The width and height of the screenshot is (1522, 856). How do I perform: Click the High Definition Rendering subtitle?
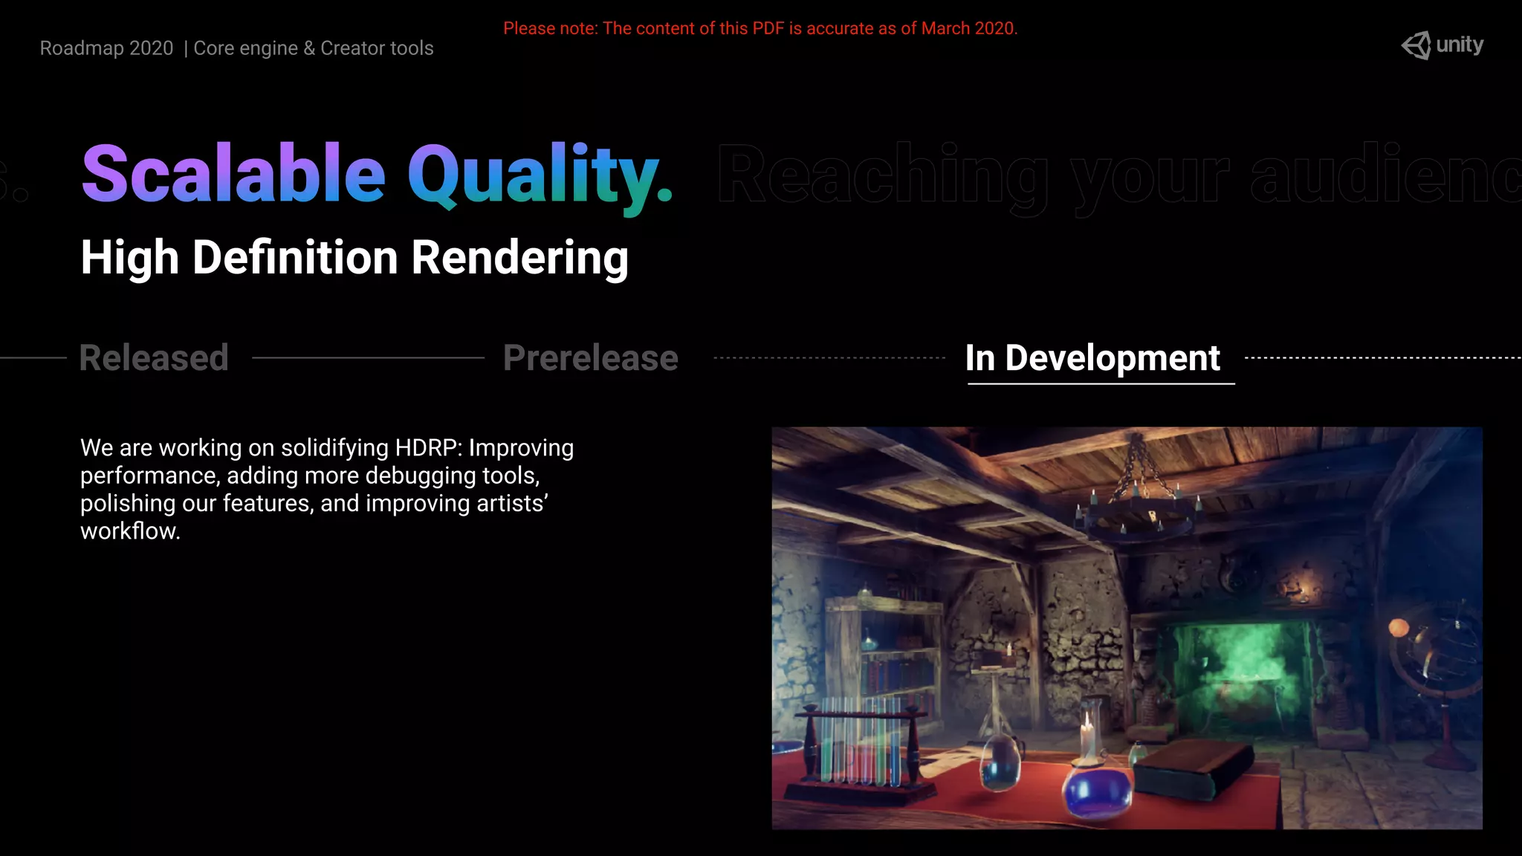tap(354, 258)
